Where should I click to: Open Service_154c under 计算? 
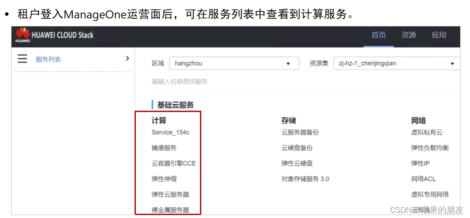170,132
